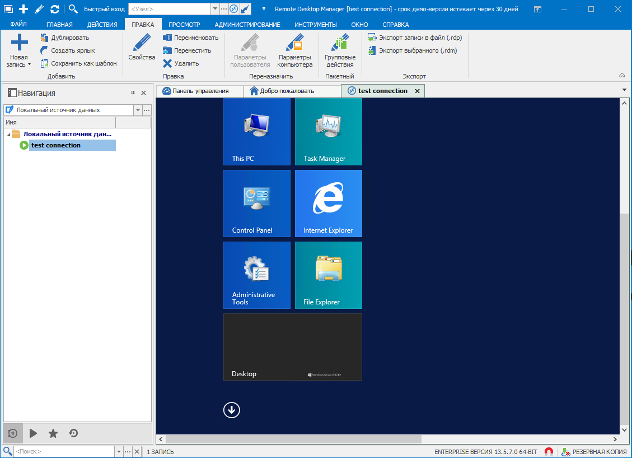Click the data source ellipsis button
632x458 pixels.
(x=147, y=110)
